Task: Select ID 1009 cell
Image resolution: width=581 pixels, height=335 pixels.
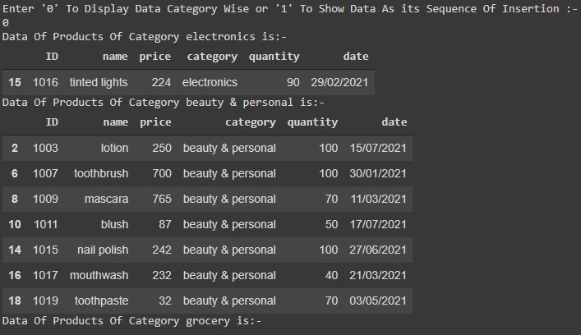Action: point(45,200)
